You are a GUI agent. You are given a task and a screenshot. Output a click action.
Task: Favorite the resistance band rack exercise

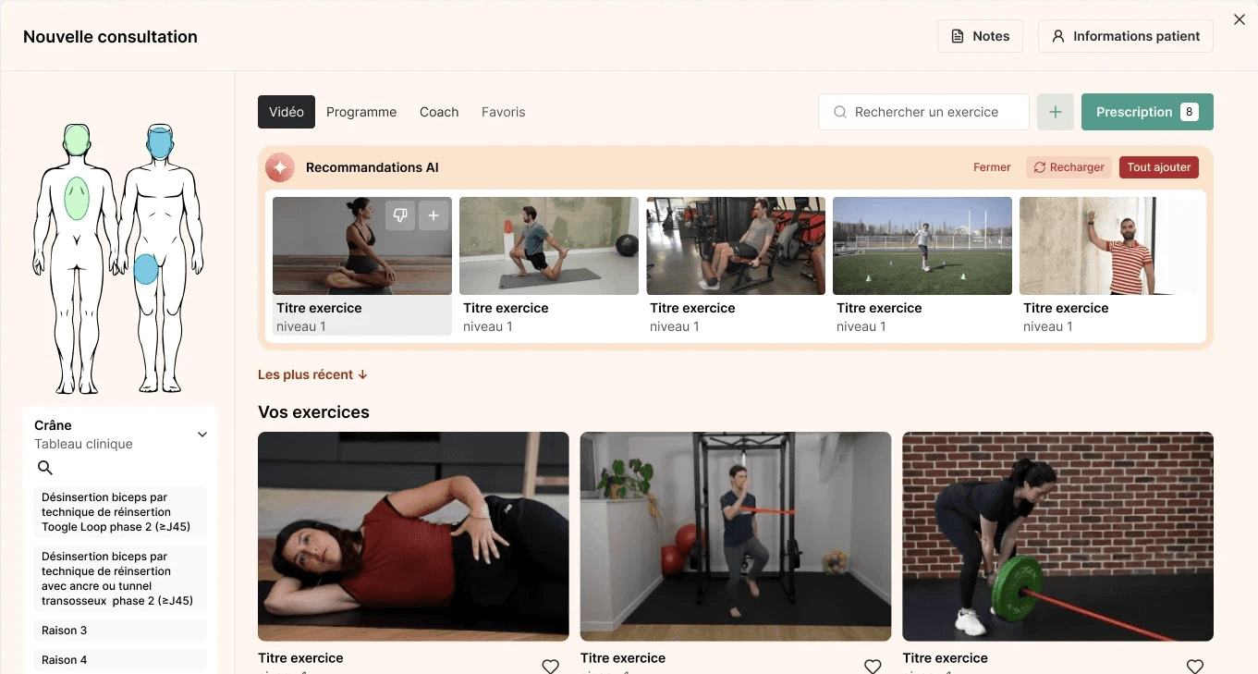click(873, 666)
